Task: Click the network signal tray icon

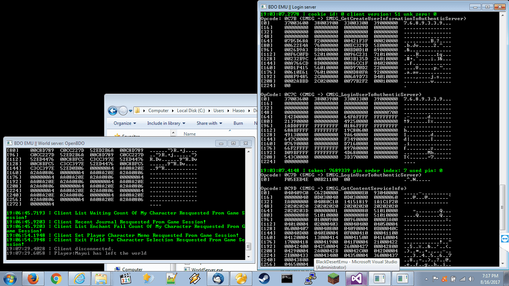Action: click(462, 279)
